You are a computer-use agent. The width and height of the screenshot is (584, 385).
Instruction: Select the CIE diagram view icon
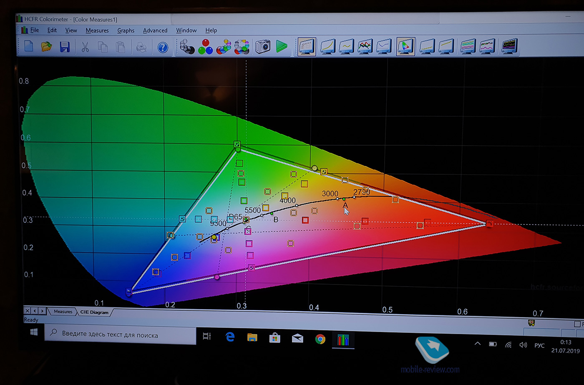[x=405, y=46]
